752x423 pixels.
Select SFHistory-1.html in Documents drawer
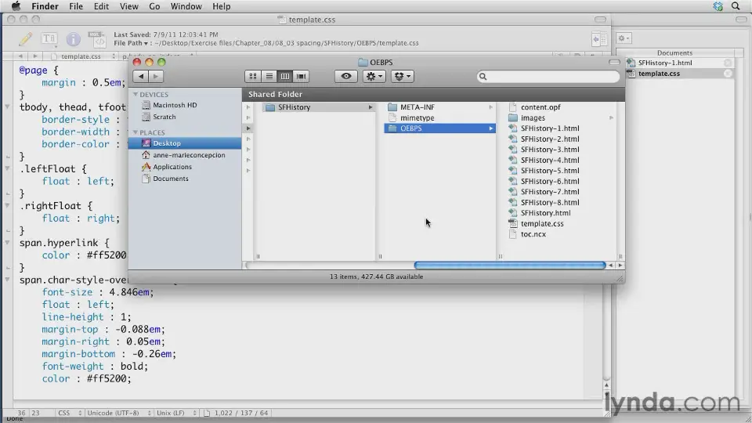coord(665,63)
